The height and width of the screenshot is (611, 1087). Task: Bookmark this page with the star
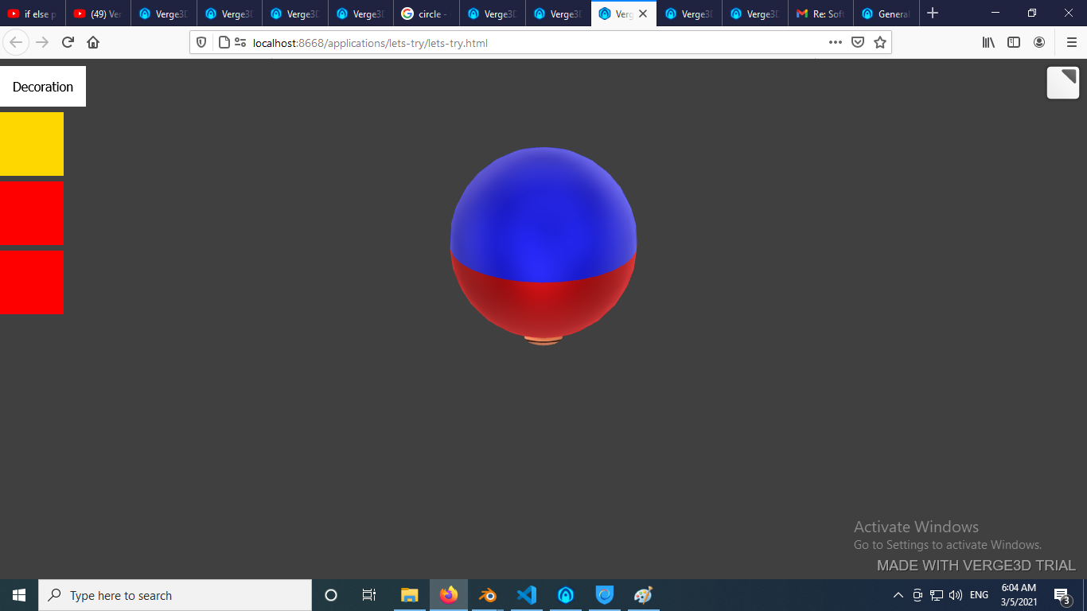pos(879,43)
